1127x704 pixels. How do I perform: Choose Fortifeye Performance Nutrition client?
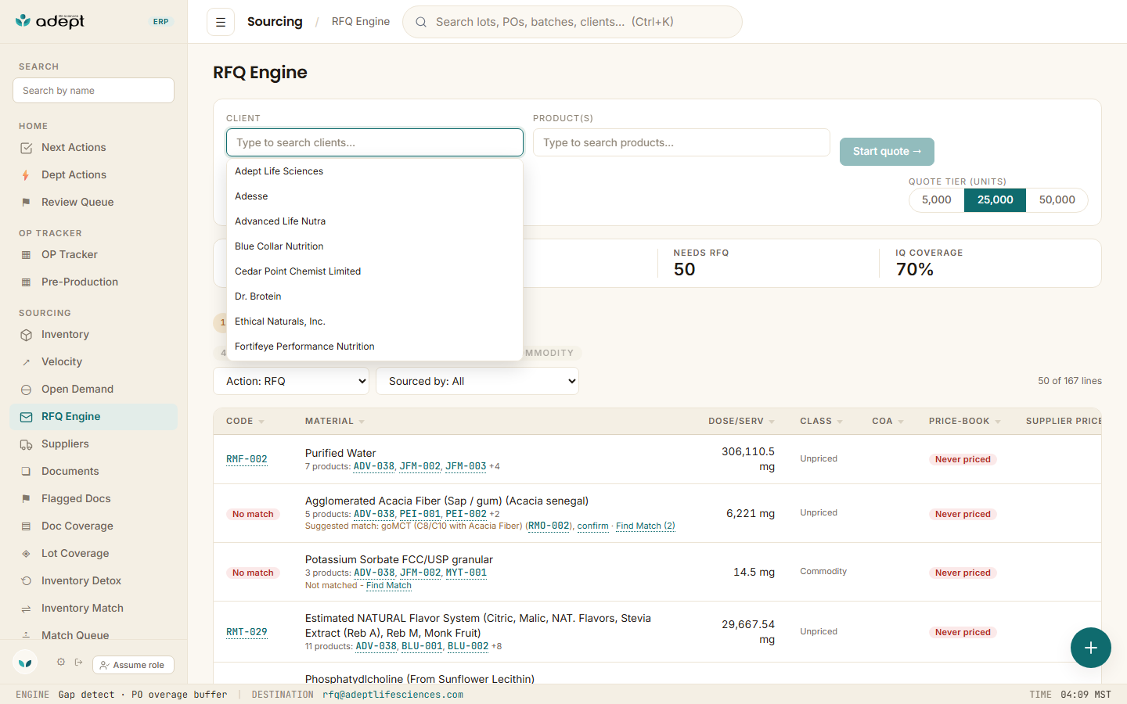click(x=375, y=347)
